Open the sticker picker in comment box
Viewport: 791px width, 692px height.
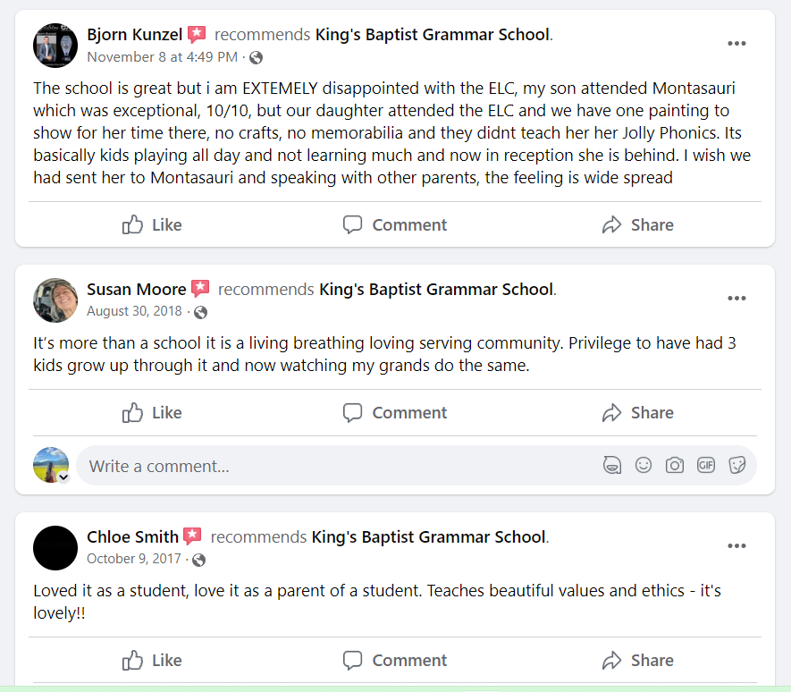(x=737, y=466)
